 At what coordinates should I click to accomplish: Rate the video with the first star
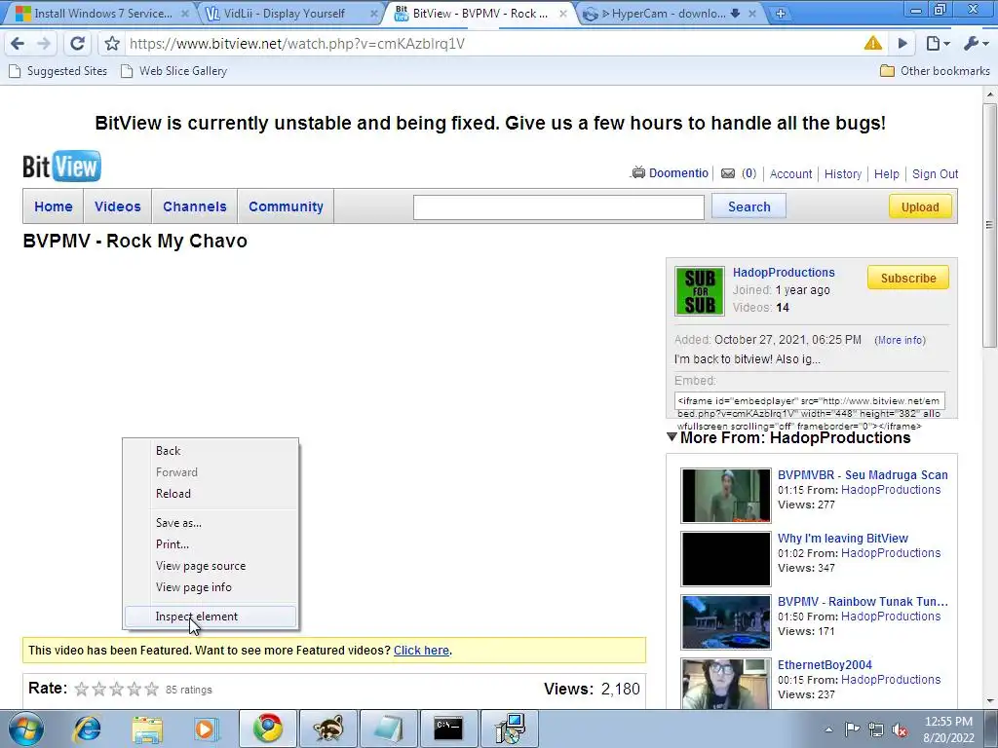coord(82,689)
